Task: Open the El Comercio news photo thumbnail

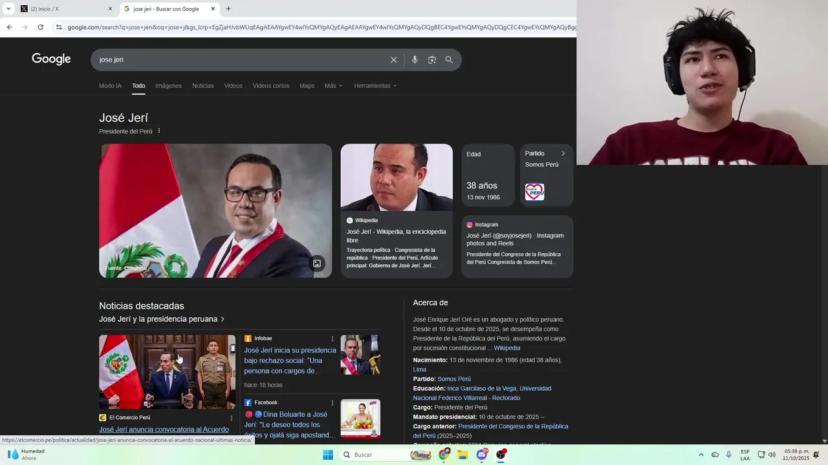Action: [x=167, y=372]
